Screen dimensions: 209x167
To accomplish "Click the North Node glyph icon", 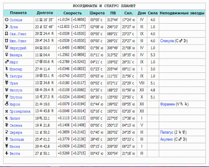I will (x=7, y=33).
